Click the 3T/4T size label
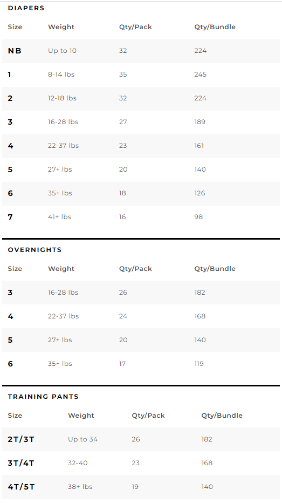This screenshot has width=282, height=503. 21,463
